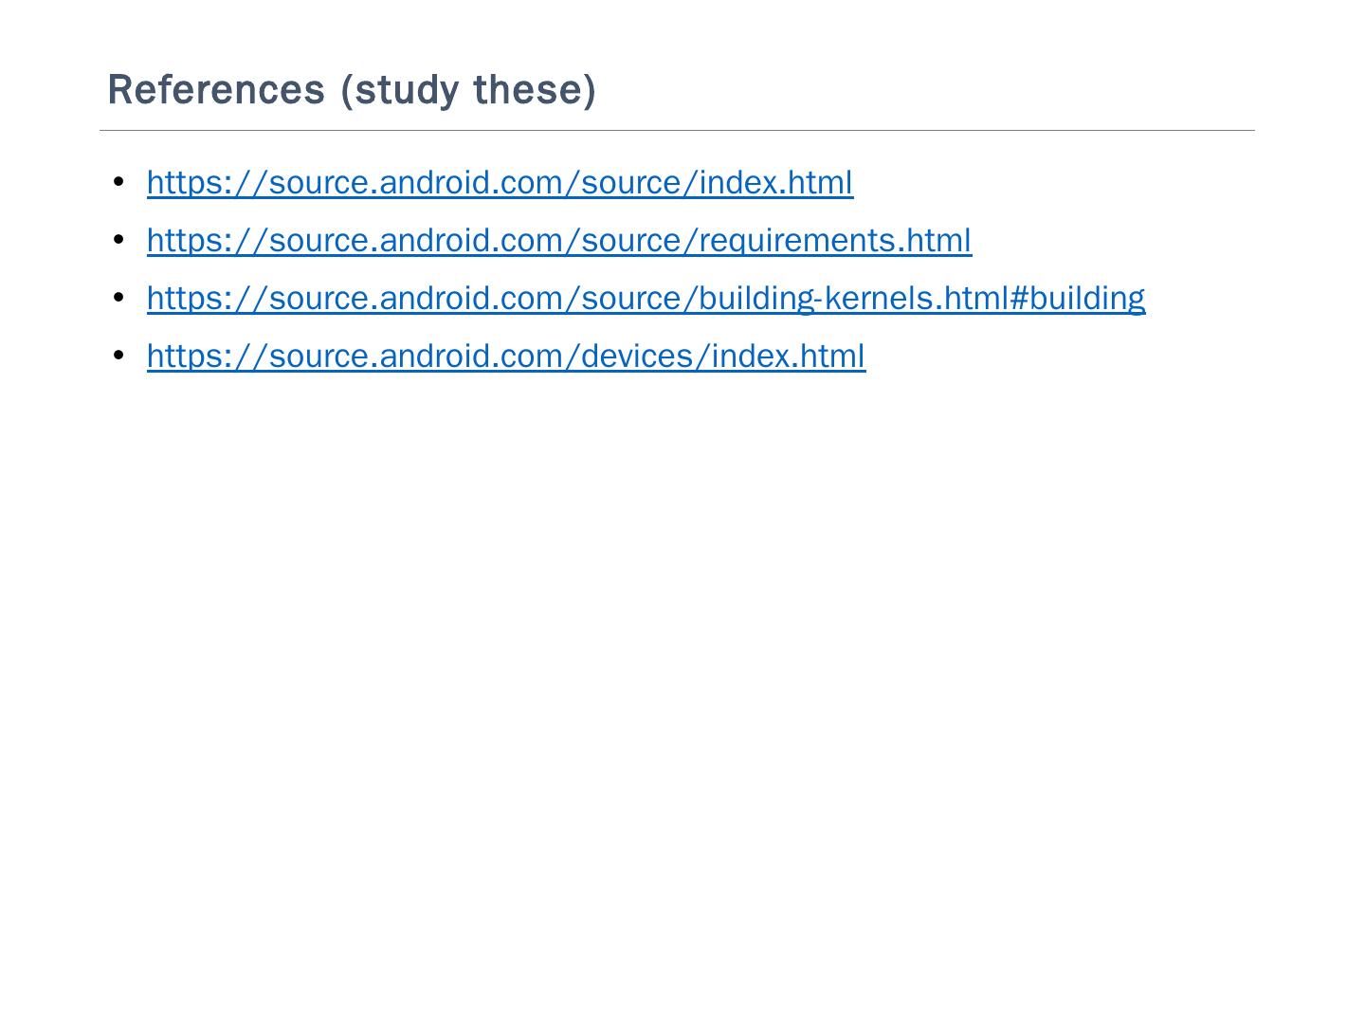The height and width of the screenshot is (1024, 1365).
Task: Open the source/requirements.html link
Action: click(x=558, y=240)
